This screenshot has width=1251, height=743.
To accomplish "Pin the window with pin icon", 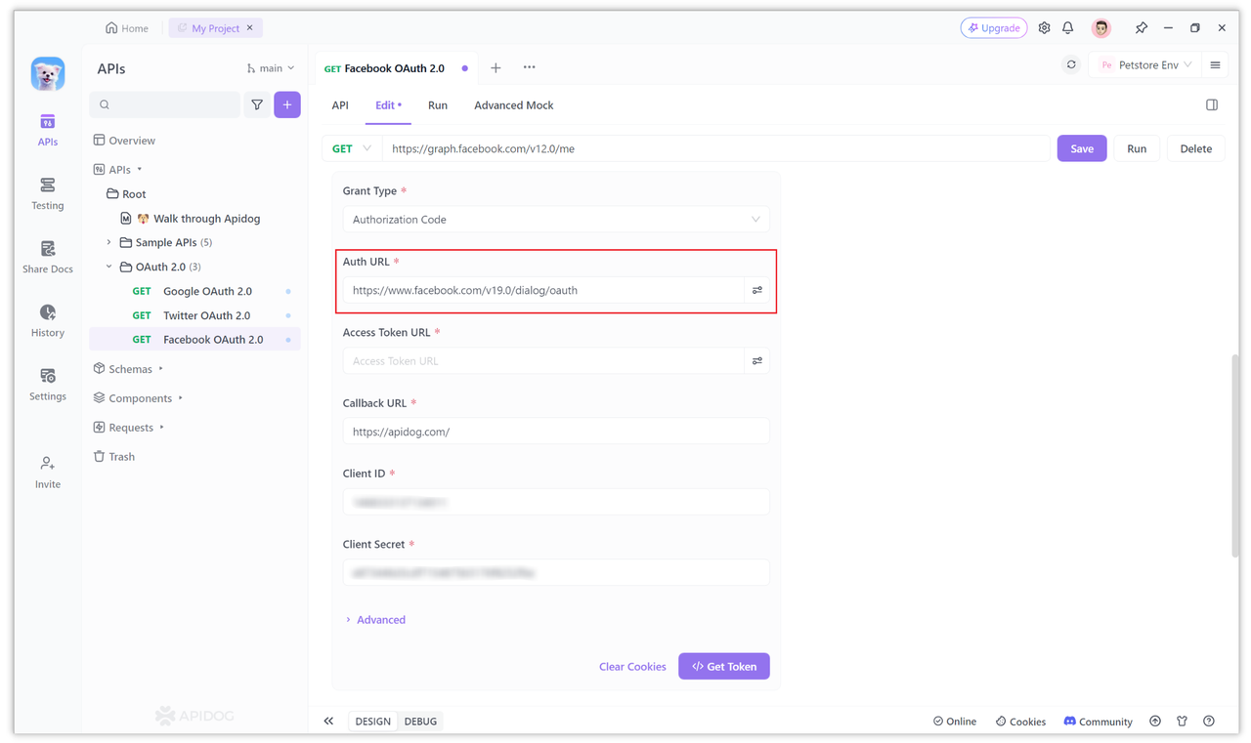I will coord(1141,28).
